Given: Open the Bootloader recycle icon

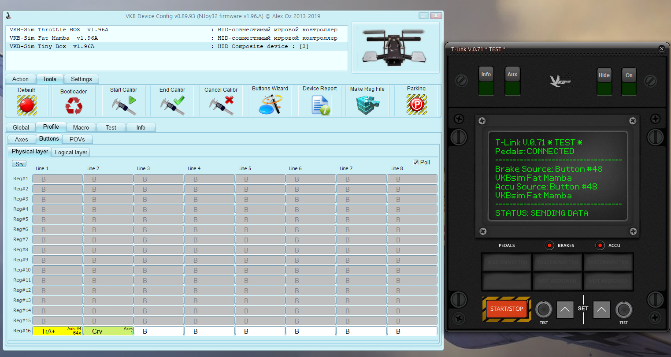Looking at the screenshot, I should coord(74,106).
